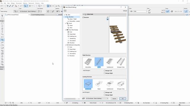
Task: Open the Window menu
Action: [37, 3]
